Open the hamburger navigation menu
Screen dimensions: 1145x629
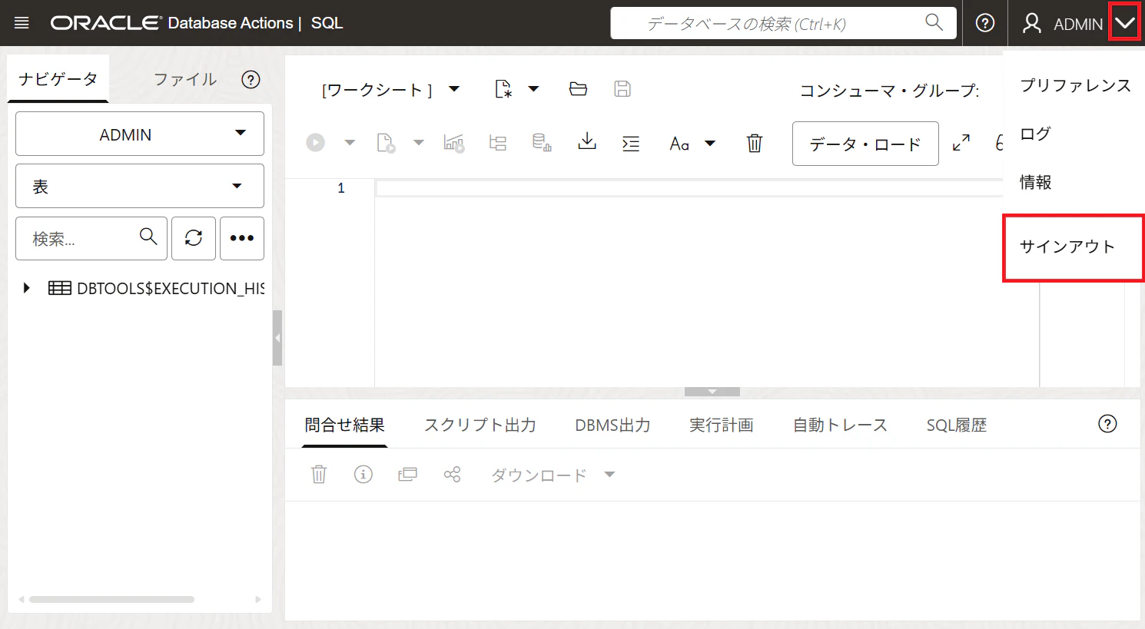(x=22, y=23)
